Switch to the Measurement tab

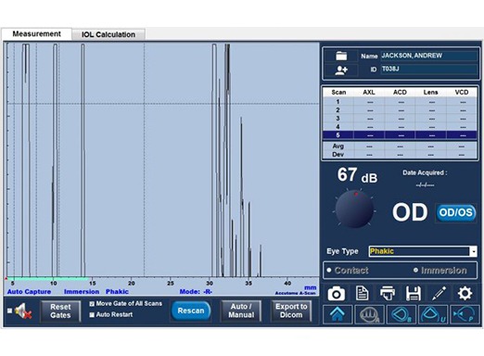(x=36, y=33)
